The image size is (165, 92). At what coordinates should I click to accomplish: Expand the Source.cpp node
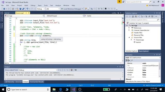[131, 40]
